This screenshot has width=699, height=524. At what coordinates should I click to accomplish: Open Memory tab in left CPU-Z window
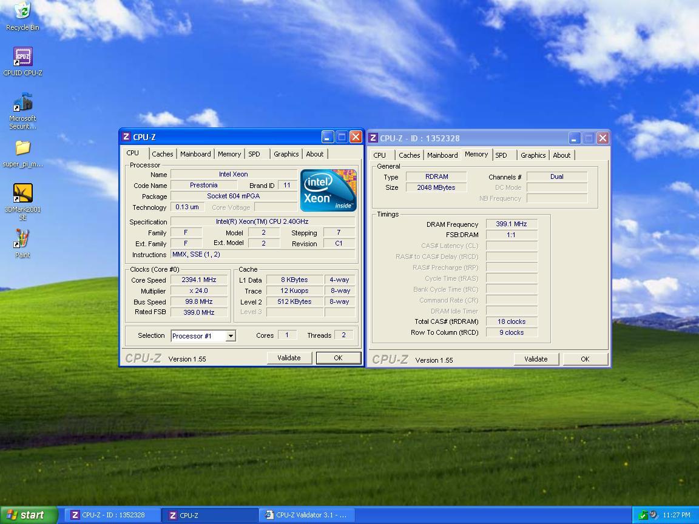pos(229,154)
